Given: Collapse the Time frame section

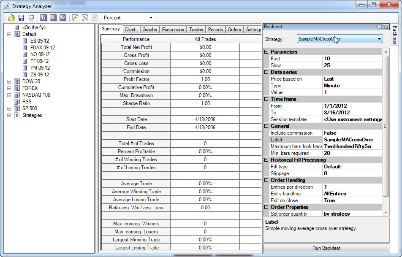Looking at the screenshot, I should pyautogui.click(x=266, y=99).
